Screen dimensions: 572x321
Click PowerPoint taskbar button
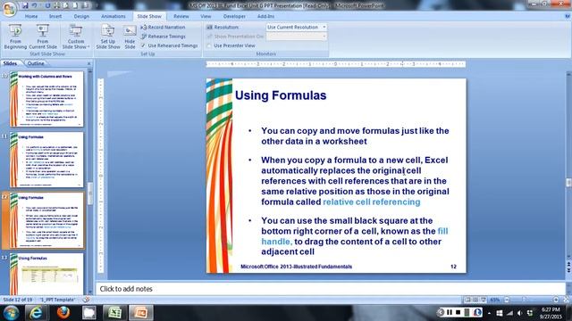141,313
